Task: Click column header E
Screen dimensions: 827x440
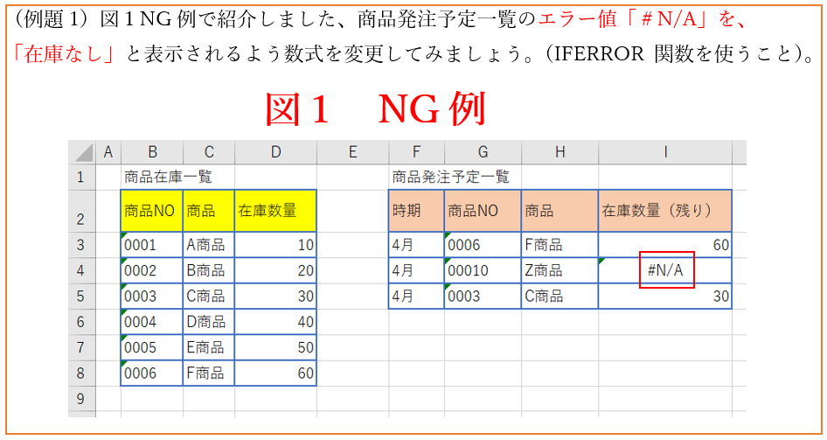Action: coord(352,152)
